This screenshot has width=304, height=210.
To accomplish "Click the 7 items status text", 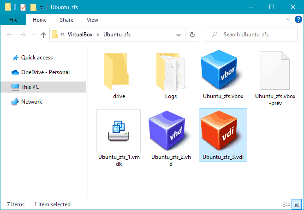I will [x=16, y=204].
